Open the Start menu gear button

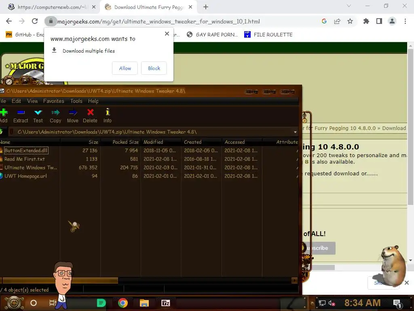[14, 303]
